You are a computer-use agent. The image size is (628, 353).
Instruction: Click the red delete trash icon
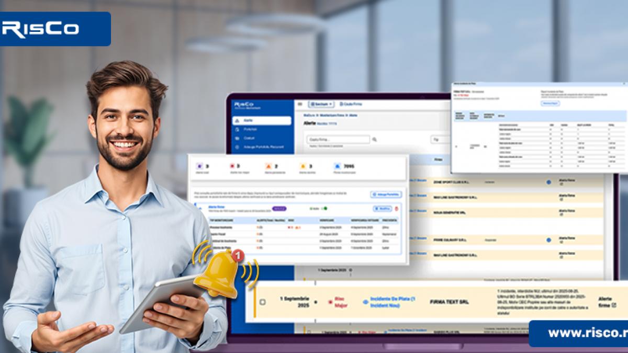tap(397, 209)
